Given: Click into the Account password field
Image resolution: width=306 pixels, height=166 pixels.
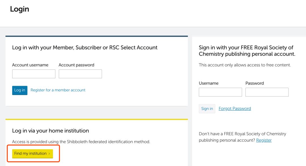Looking at the screenshot, I should [x=80, y=74].
